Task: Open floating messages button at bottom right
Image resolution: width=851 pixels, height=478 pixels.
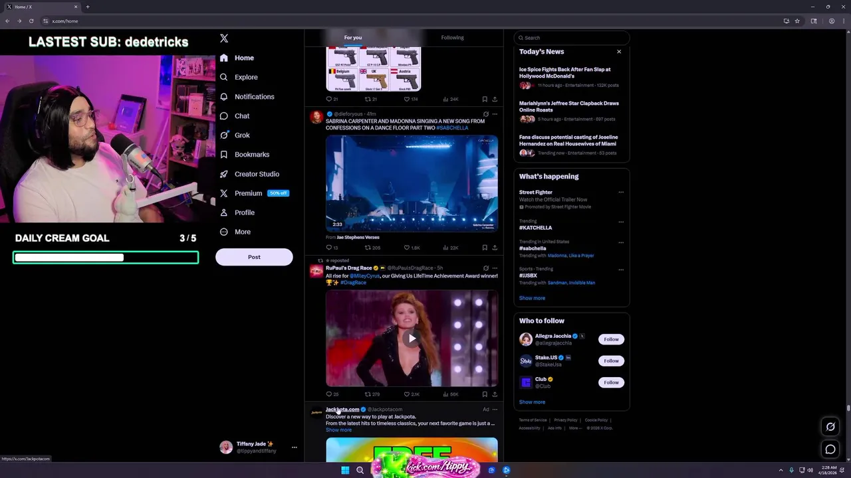Action: 830,449
